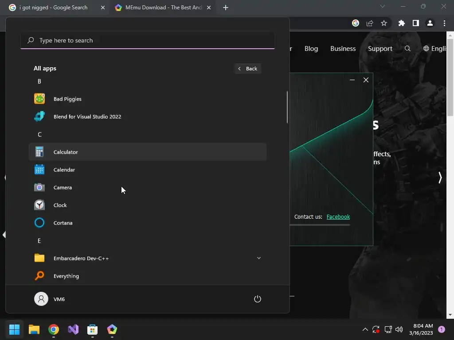The width and height of the screenshot is (454, 340).
Task: Open the Calendar app
Action: pyautogui.click(x=147, y=170)
